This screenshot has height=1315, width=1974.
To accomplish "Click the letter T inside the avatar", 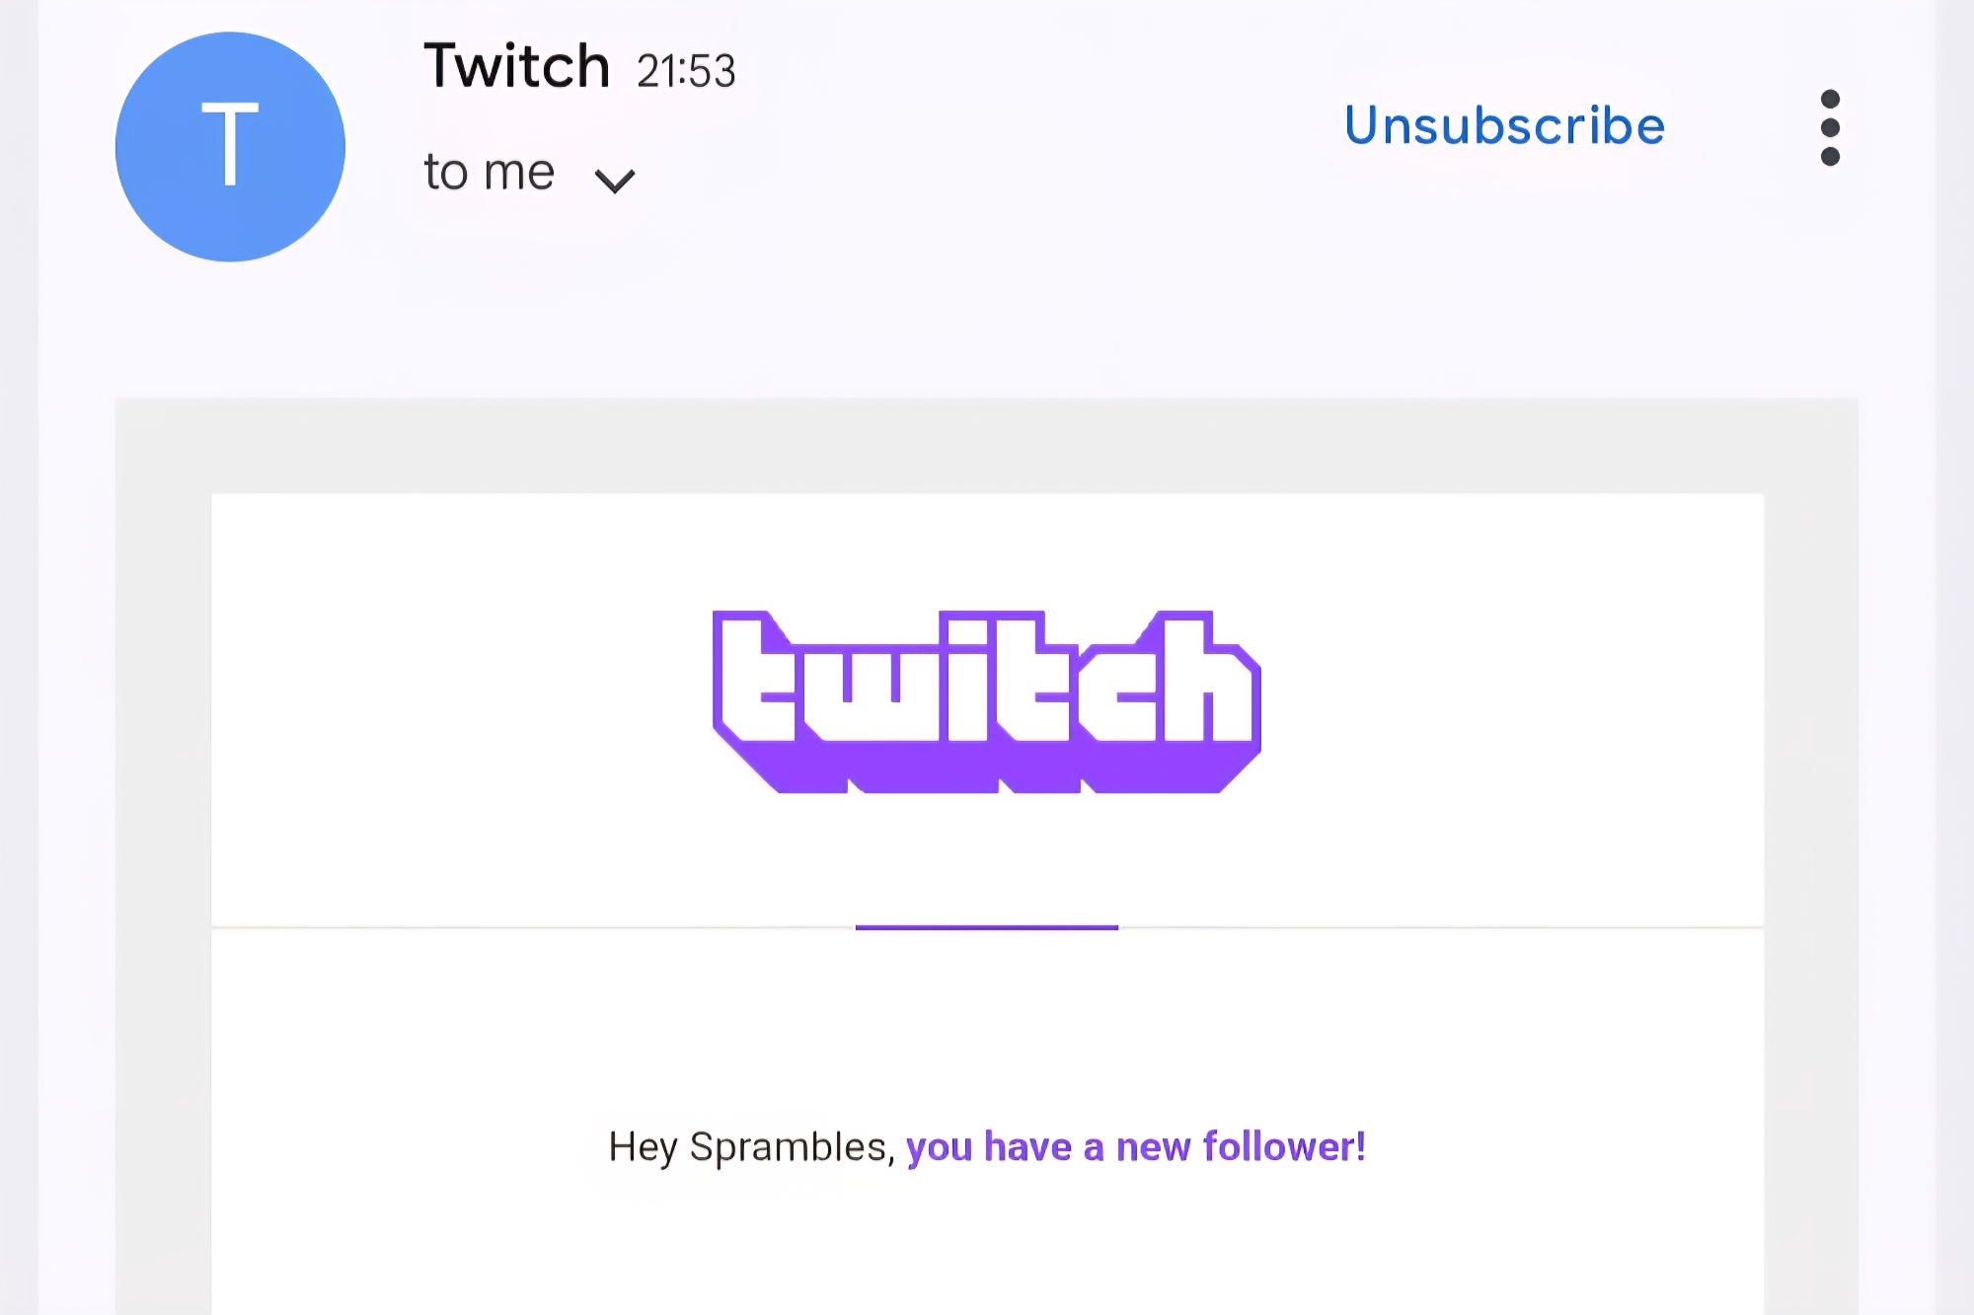I will click(230, 145).
